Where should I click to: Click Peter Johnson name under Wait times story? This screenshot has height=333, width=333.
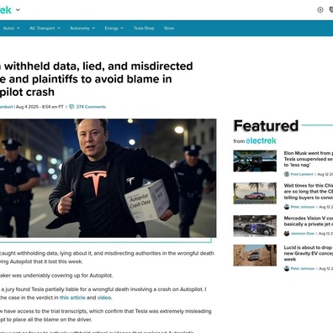pos(303,207)
